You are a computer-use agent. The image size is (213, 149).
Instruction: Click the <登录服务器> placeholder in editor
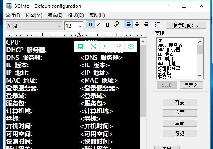(x=100, y=88)
